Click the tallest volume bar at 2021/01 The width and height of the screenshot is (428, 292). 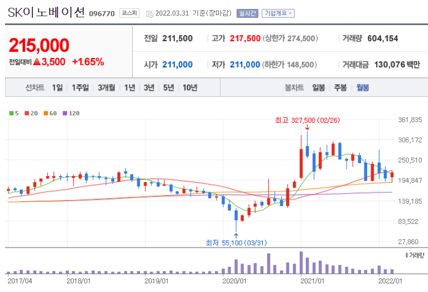[301, 262]
